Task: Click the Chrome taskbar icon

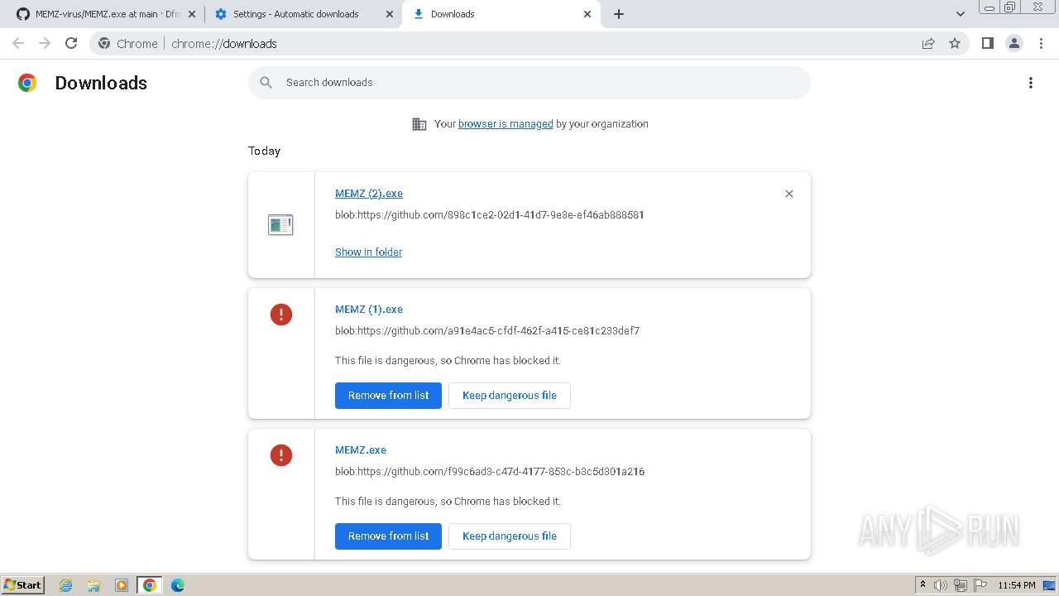Action: (x=150, y=585)
